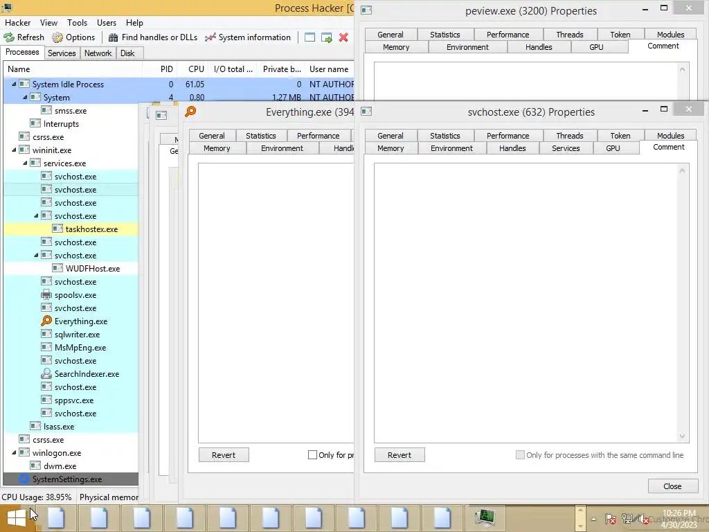Viewport: 709px width, 532px height.
Task: Open Services tab in svchost.exe Properties
Action: tap(565, 148)
